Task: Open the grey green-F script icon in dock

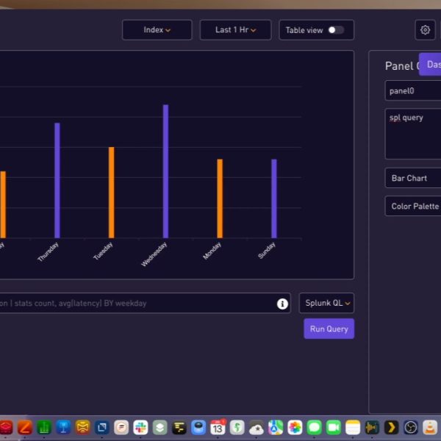Action: [x=237, y=428]
